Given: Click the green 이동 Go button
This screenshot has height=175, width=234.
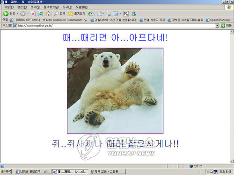Looking at the screenshot, I should pyautogui.click(x=227, y=26).
